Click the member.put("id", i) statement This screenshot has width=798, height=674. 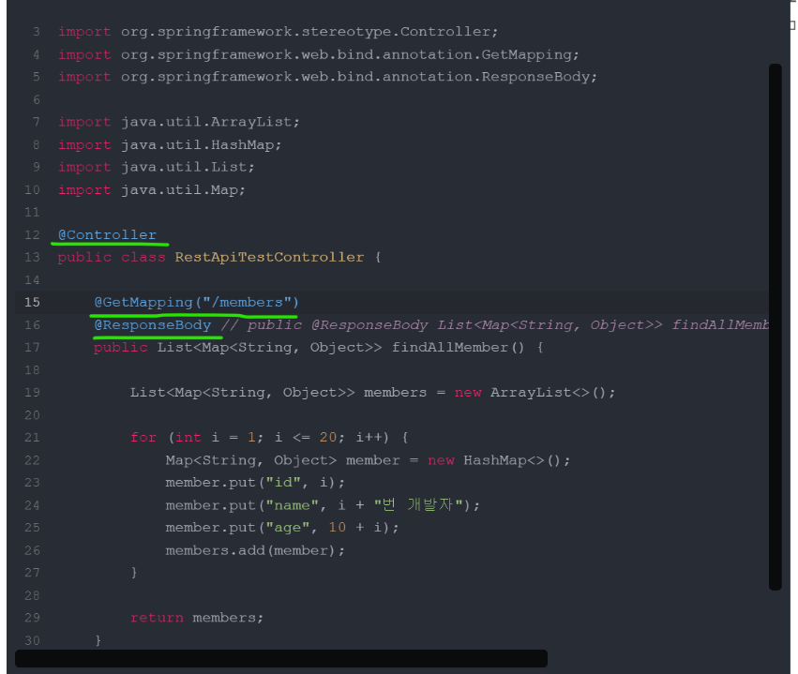255,482
